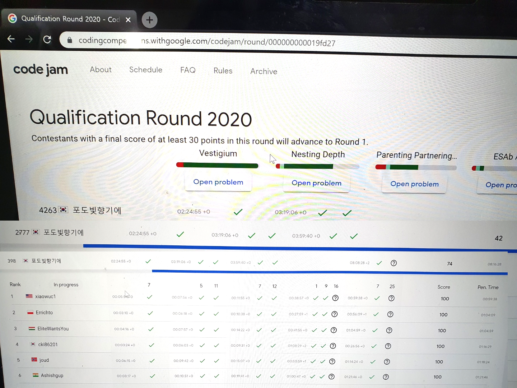Click the Parenting Partnering progress bar
The width and height of the screenshot is (517, 388).
click(416, 167)
